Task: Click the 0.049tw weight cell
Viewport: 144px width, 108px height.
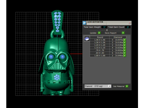Action: tap(119, 55)
